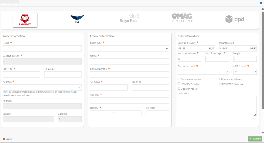Open the Client type dropdown
The width and height of the screenshot is (264, 143).
(x=130, y=49)
